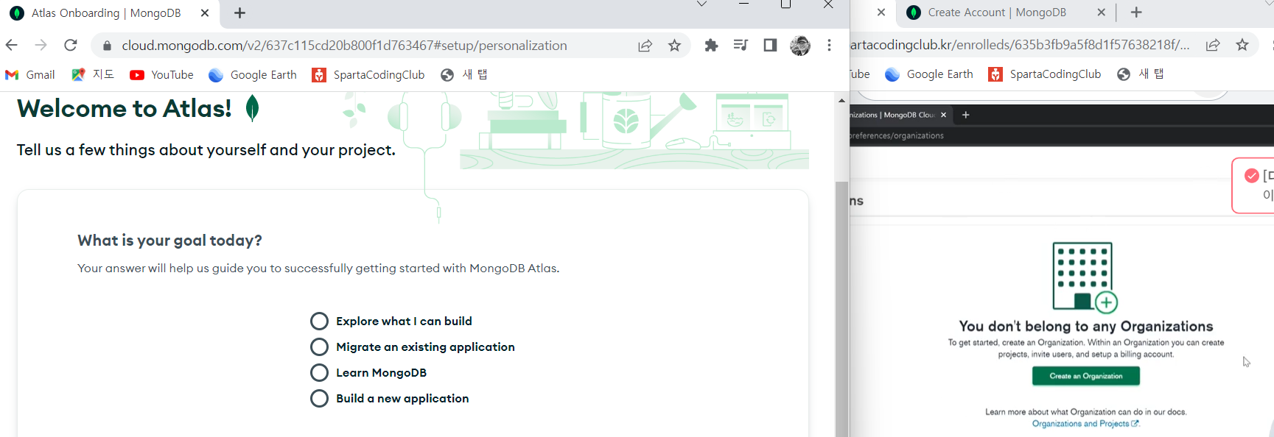This screenshot has width=1274, height=437.
Task: Click the Atlas page vertical scrollbar
Action: [x=841, y=309]
